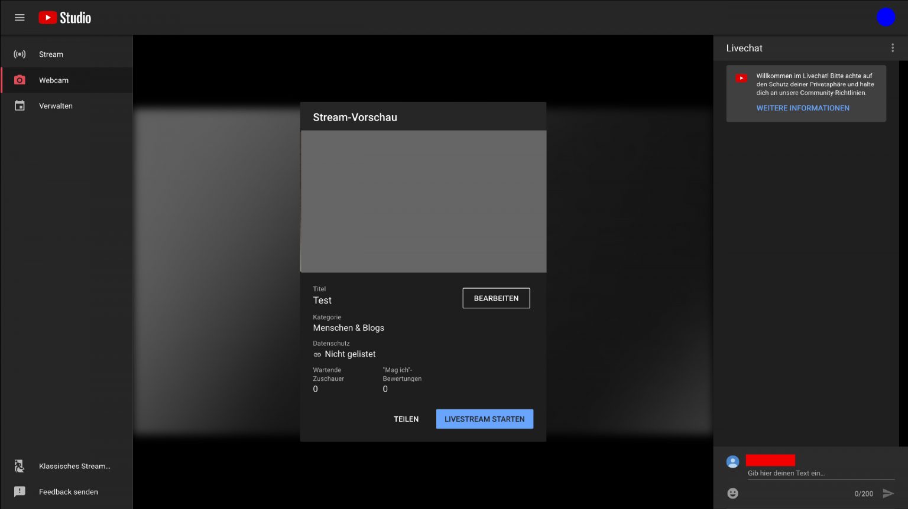This screenshot has width=908, height=509.
Task: Open the emoji picker in Livechat
Action: 732,493
